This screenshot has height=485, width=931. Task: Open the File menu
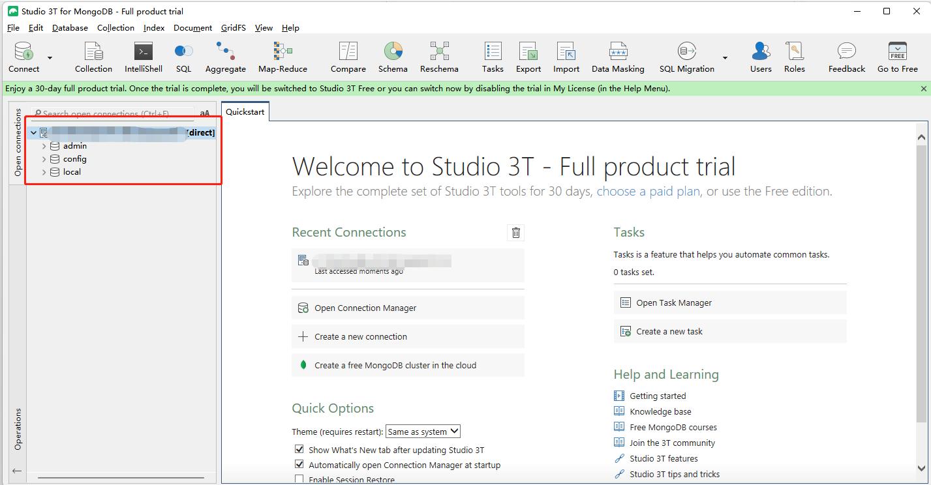[x=13, y=28]
